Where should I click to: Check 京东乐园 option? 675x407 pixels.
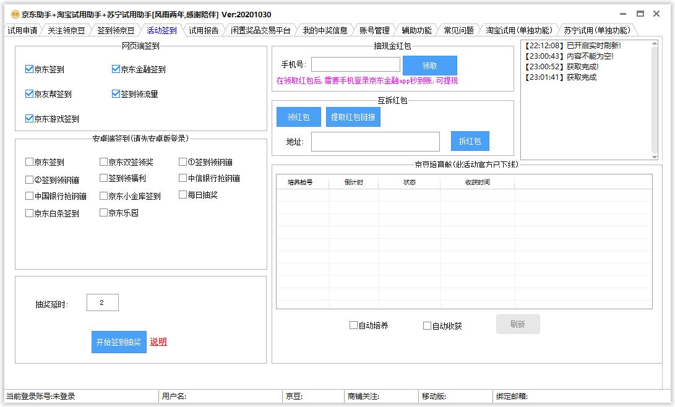click(103, 213)
